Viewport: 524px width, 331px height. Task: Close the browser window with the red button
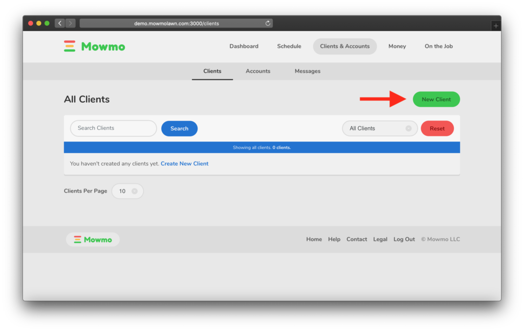[x=31, y=23]
